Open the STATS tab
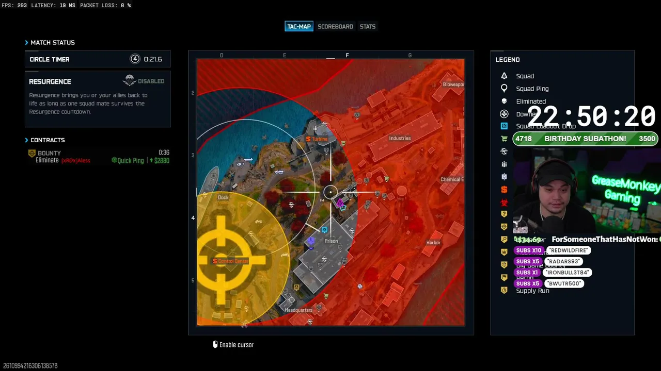The width and height of the screenshot is (661, 371). coord(368,26)
